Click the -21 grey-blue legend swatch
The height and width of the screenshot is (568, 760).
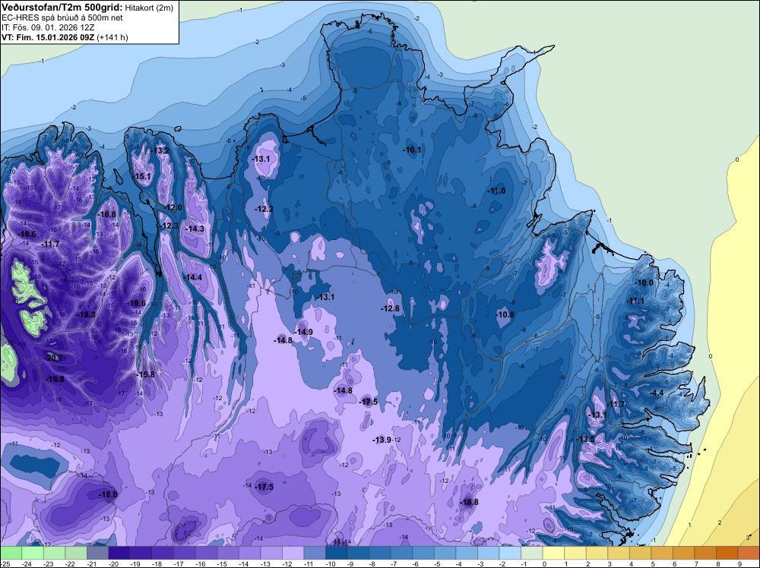click(x=97, y=553)
